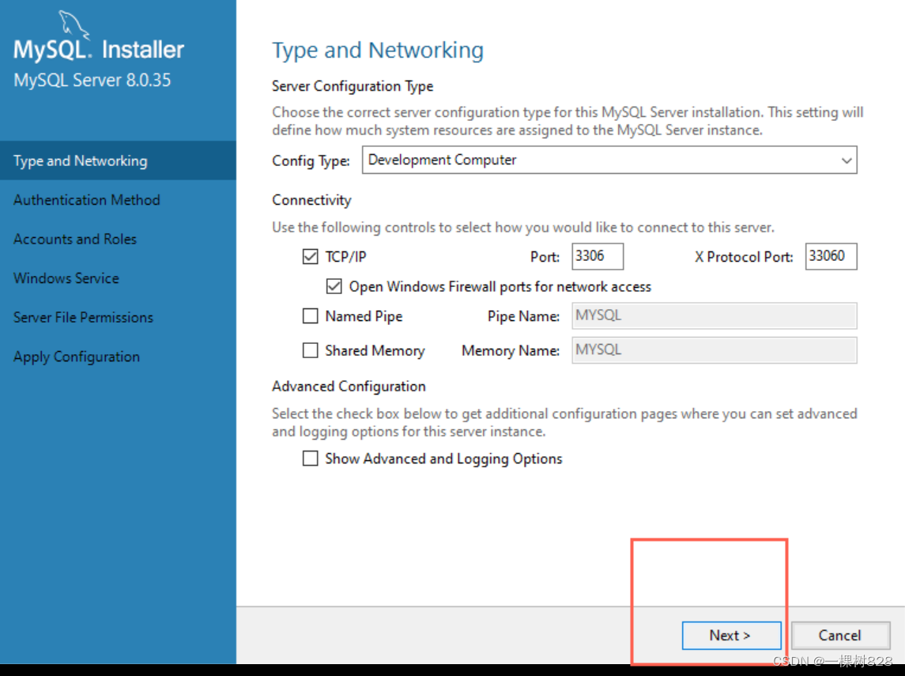Open Server File Permissions step
The image size is (905, 676).
coord(118,318)
